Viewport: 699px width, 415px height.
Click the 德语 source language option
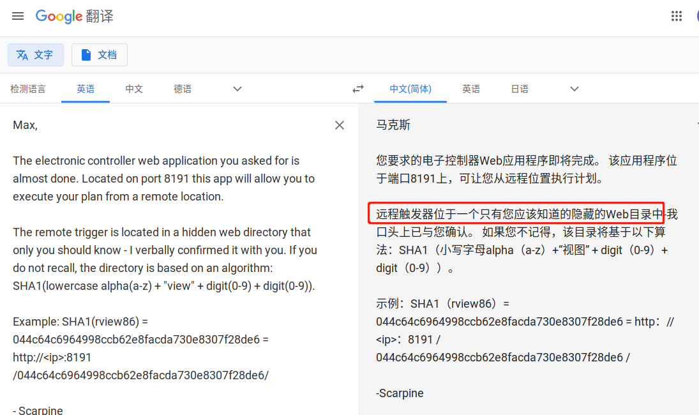coord(182,89)
